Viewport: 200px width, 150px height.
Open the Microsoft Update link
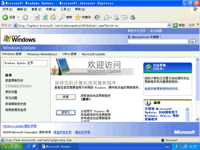click(x=93, y=54)
